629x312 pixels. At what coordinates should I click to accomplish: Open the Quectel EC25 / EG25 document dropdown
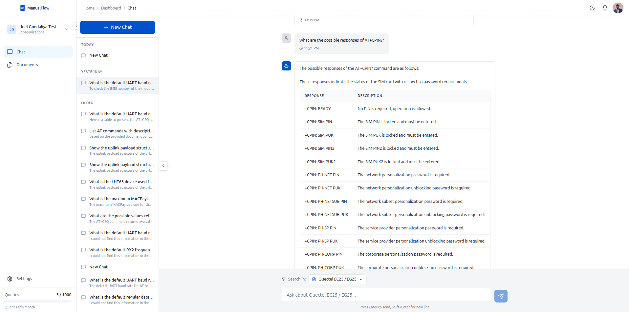tap(337, 279)
